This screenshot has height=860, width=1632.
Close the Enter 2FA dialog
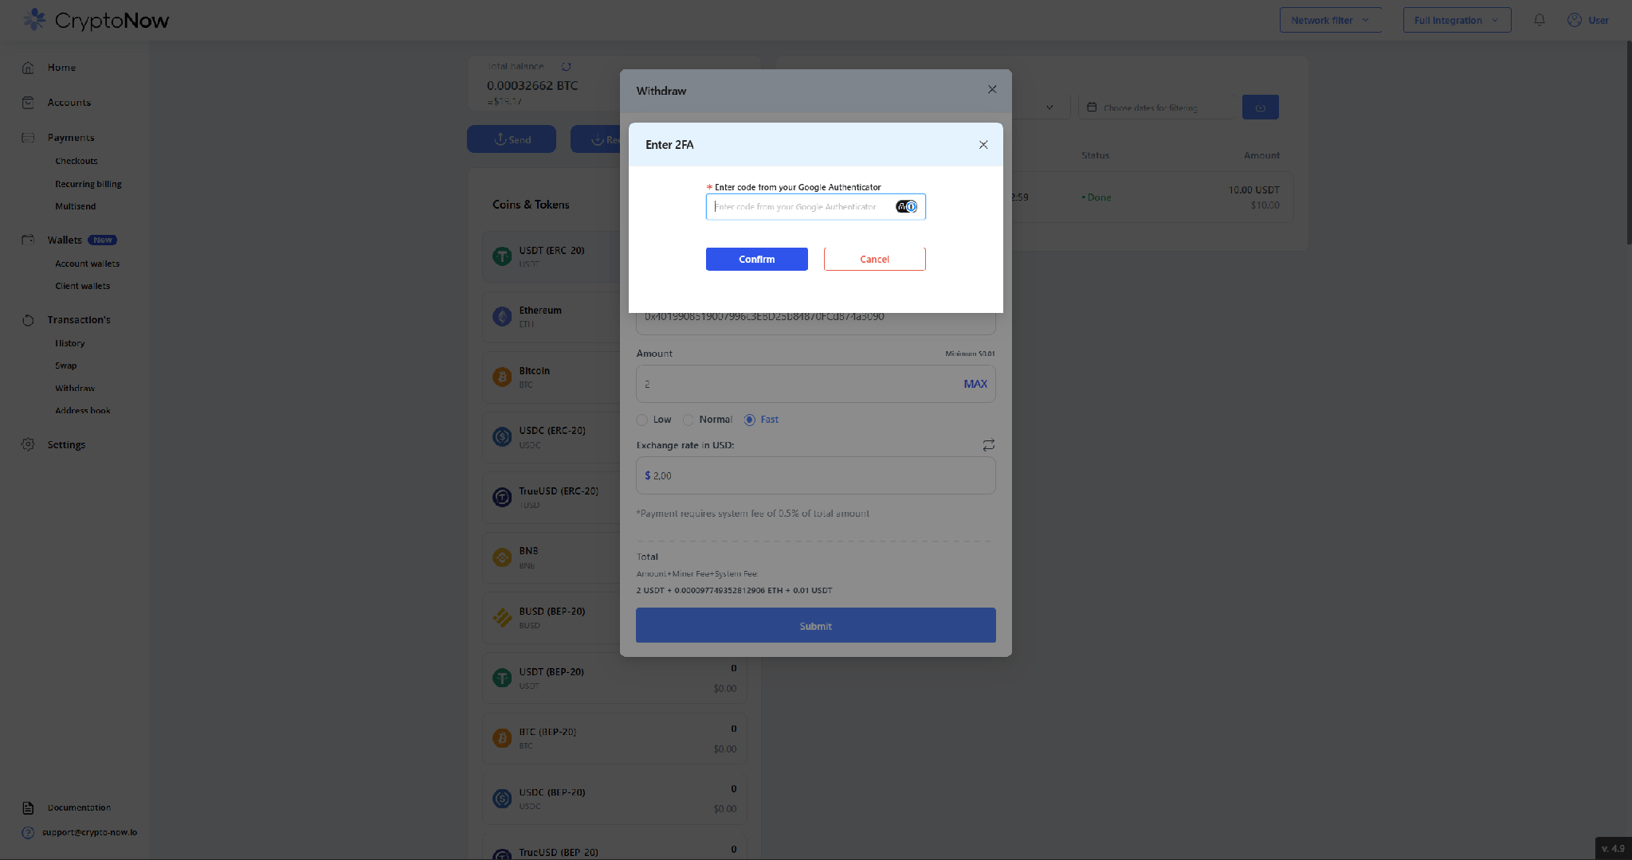983,145
